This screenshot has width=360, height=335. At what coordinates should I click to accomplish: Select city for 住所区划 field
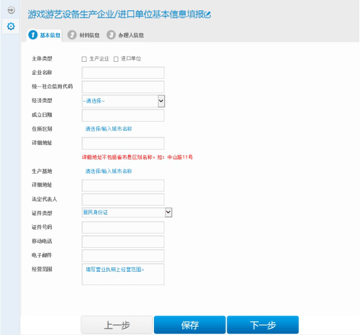(x=109, y=129)
